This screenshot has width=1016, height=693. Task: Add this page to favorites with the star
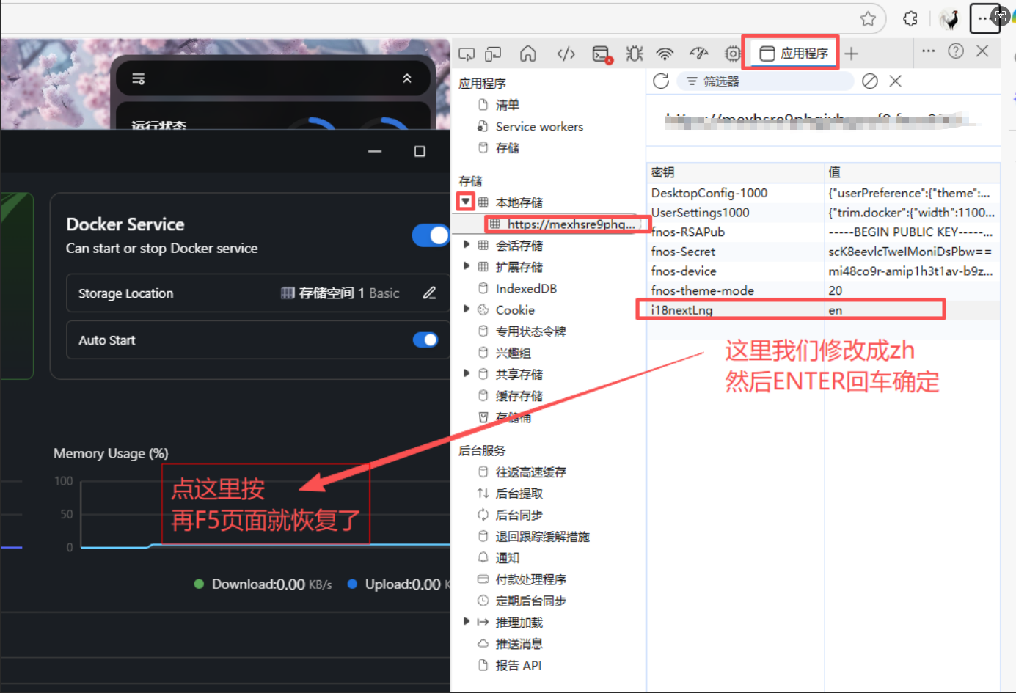[x=868, y=18]
